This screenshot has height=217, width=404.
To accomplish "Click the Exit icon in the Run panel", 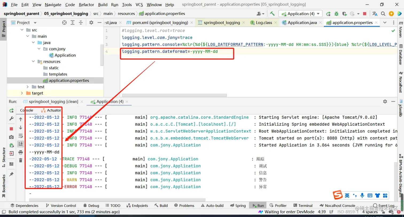I will [11, 154].
